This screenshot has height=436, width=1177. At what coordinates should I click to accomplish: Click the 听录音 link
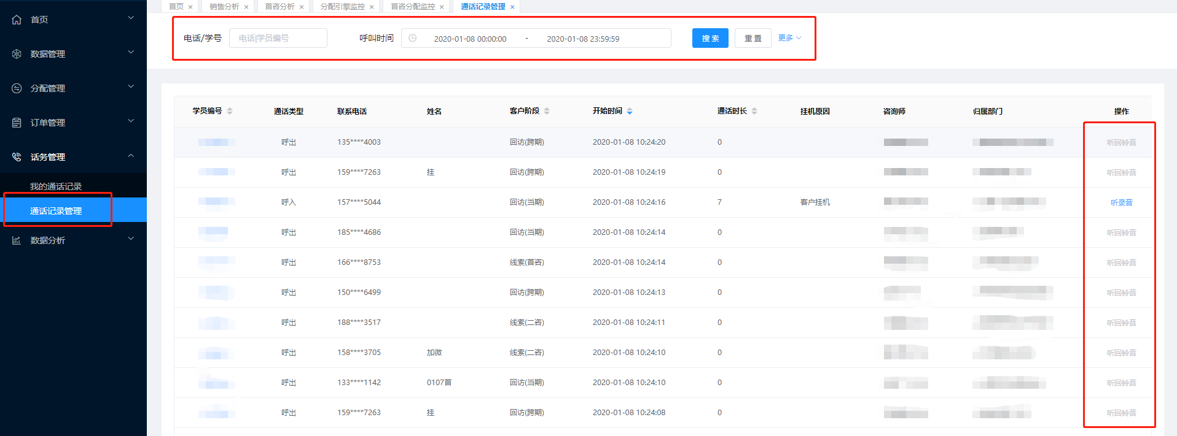pos(1121,202)
